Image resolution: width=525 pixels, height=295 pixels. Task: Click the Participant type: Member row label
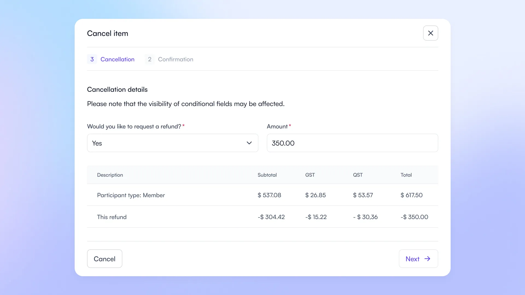pyautogui.click(x=131, y=195)
